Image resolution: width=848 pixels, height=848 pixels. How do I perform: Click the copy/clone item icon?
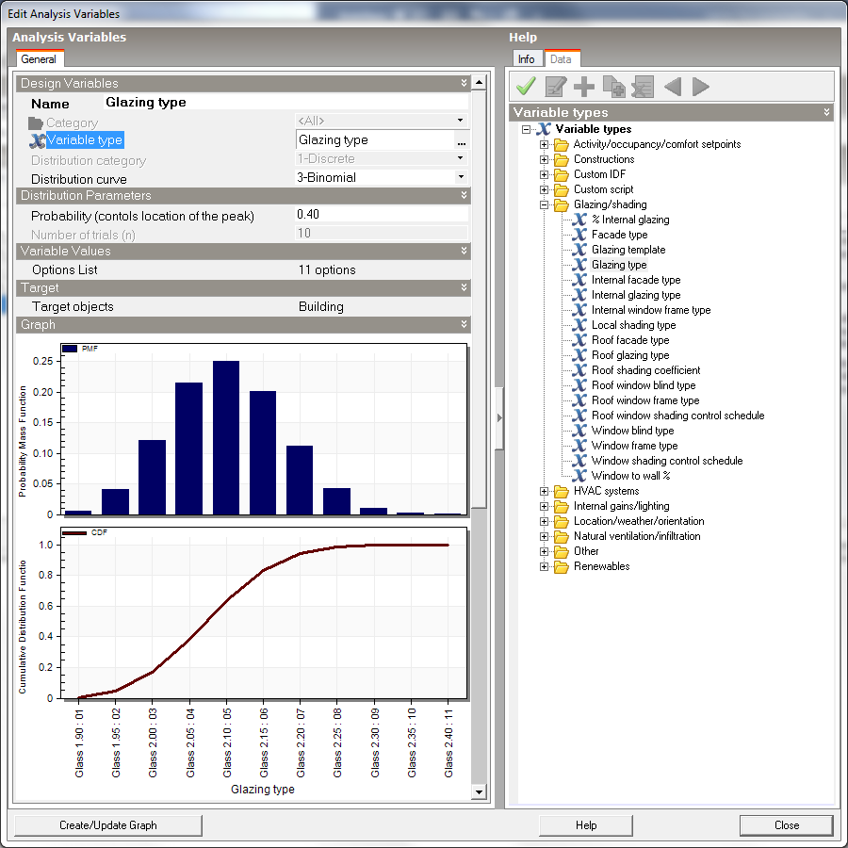[613, 87]
